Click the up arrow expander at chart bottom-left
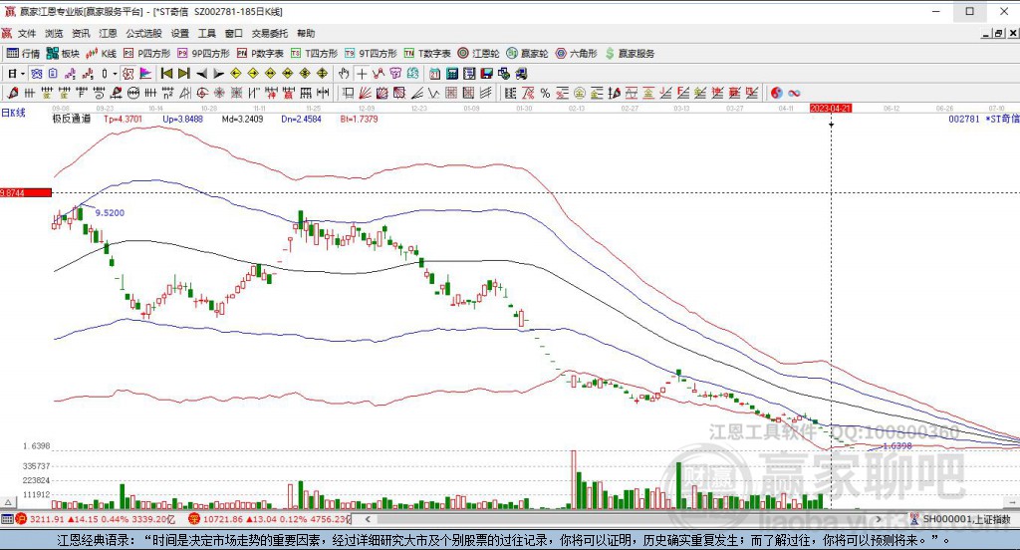The width and height of the screenshot is (1020, 550). click(x=8, y=502)
